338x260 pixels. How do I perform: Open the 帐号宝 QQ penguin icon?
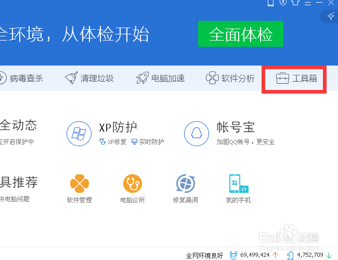(x=197, y=134)
